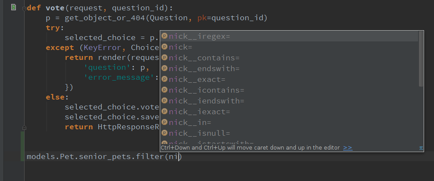Click the parameter icon beside nick__iregex=
This screenshot has height=181, width=434.
164,36
